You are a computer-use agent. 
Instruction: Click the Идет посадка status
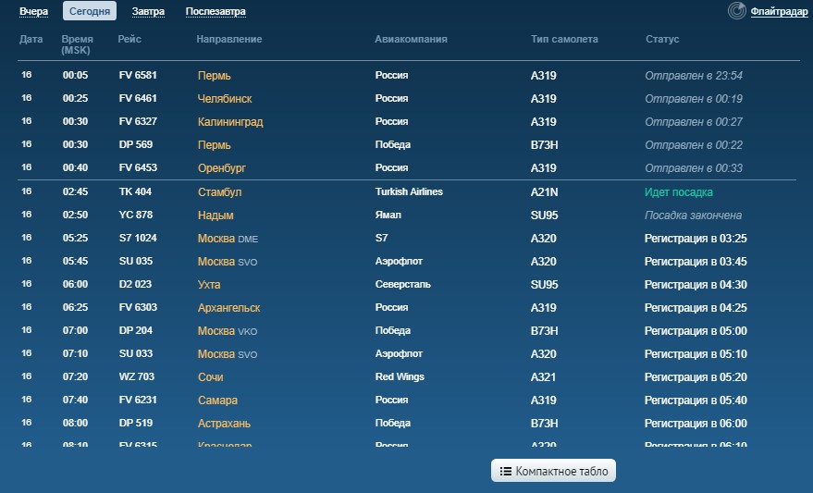[x=679, y=191]
